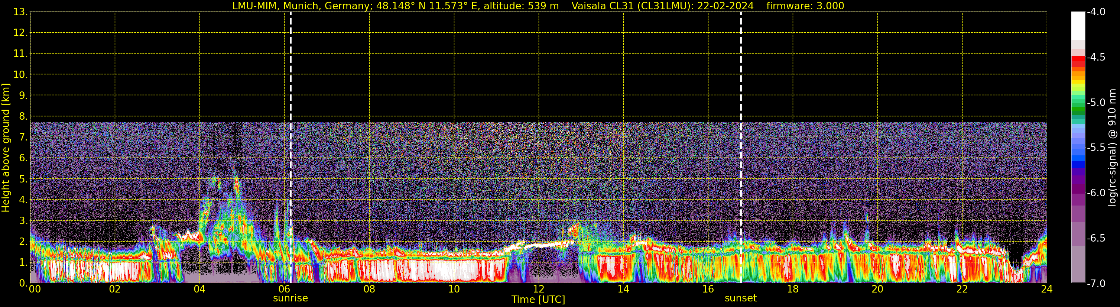Pick the blue colorbar section near -5.5
1120x307 pixels.
1078,150
